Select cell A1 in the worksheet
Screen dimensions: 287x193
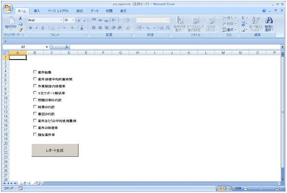coord(18,57)
